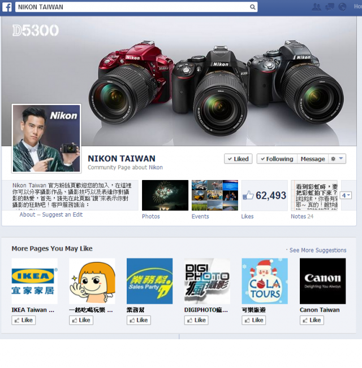Image resolution: width=362 pixels, height=368 pixels.
Task: Click See More Suggestions link
Action: pyautogui.click(x=318, y=250)
